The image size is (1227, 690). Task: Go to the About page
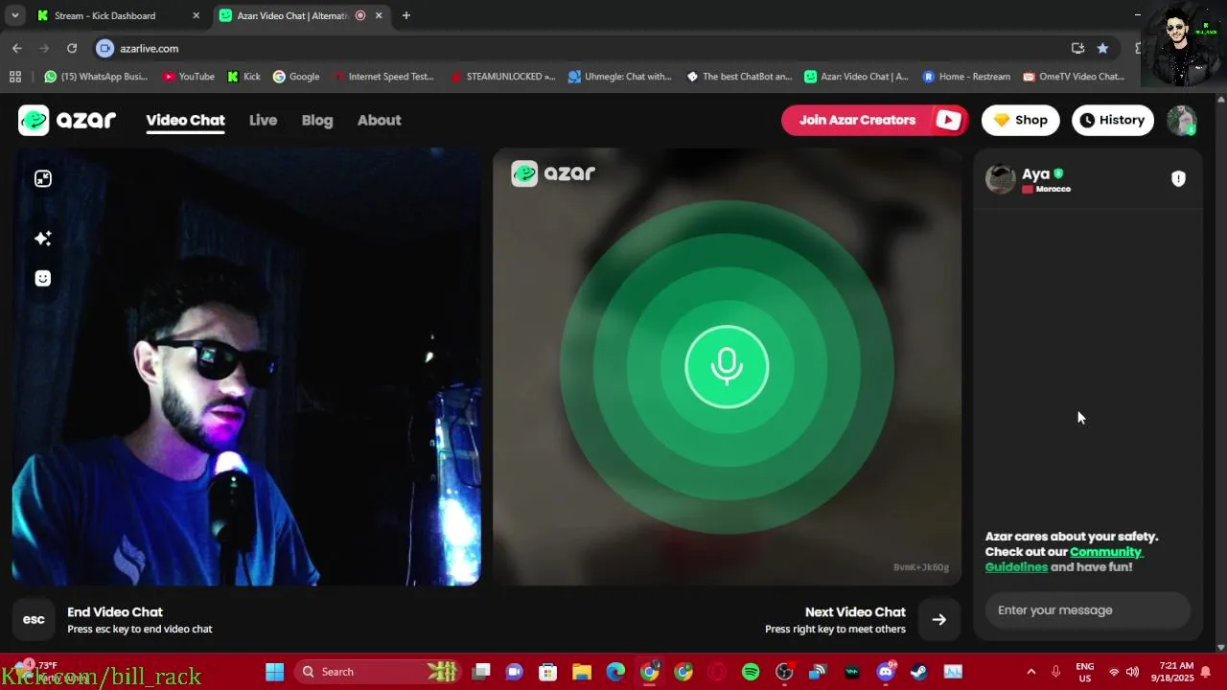(x=379, y=120)
